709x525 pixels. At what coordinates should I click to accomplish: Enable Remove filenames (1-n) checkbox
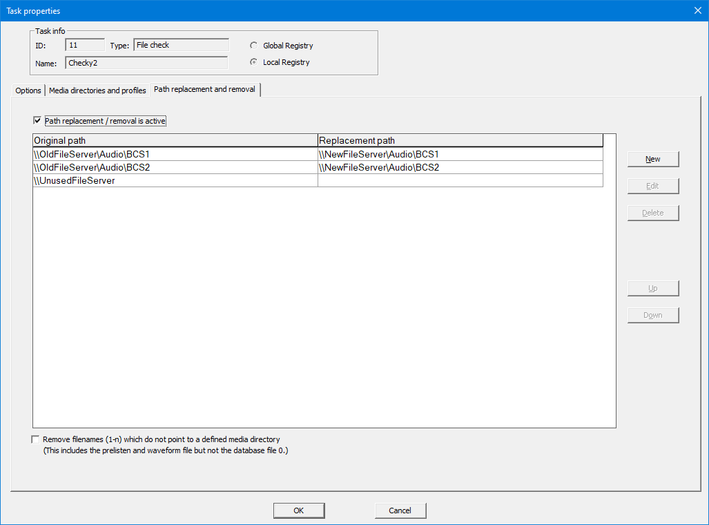click(36, 439)
